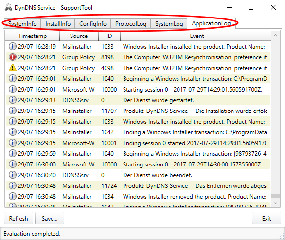
Task: Click the ID cell '10001'
Action: pyautogui.click(x=109, y=143)
